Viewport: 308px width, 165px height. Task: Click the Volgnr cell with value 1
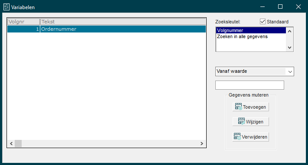[x=23, y=29]
